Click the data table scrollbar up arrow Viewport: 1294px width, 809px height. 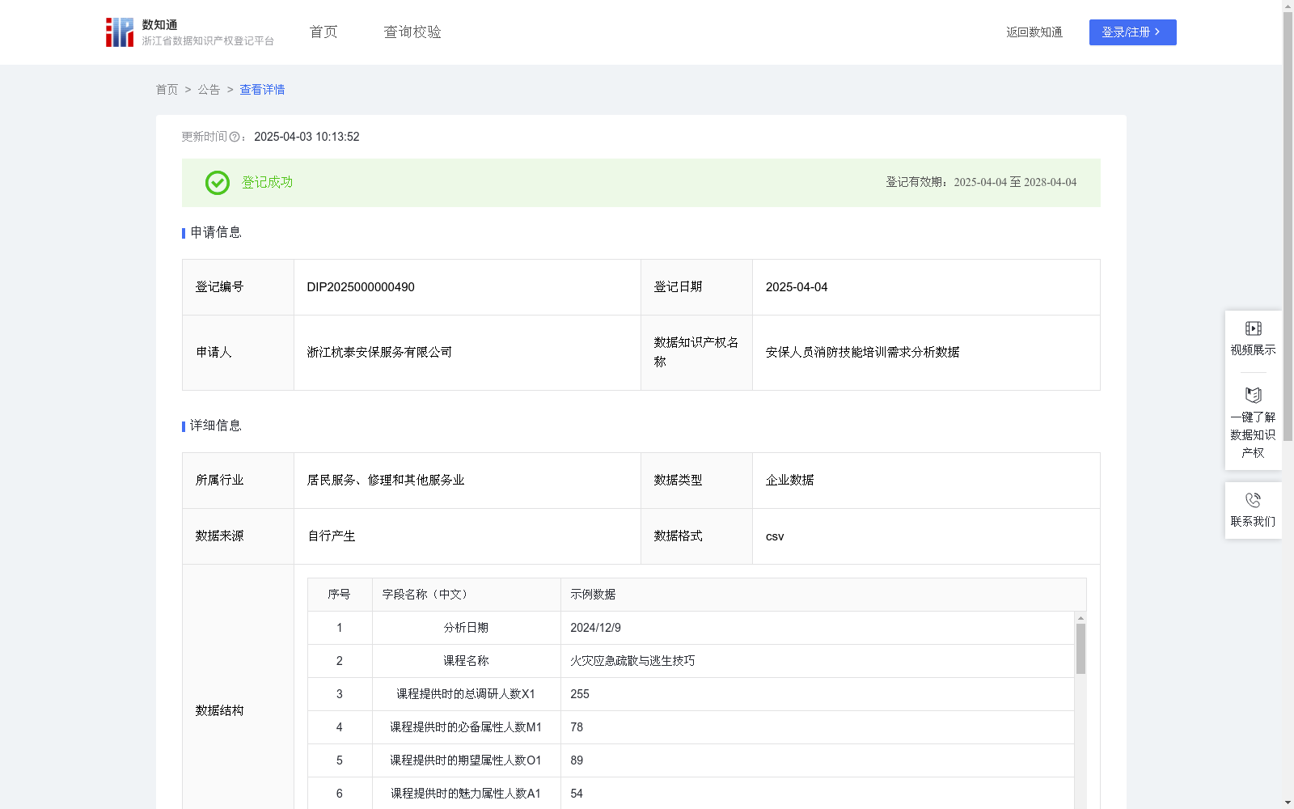[x=1080, y=618]
